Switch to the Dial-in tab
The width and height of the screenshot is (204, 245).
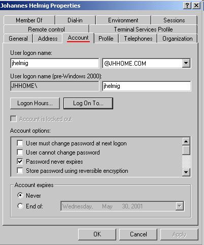(75, 20)
